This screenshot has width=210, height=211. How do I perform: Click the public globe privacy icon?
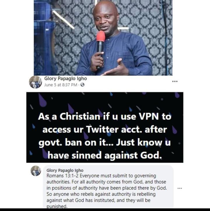82,85
